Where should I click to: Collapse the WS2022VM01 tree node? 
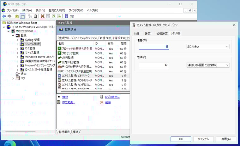click(9, 31)
